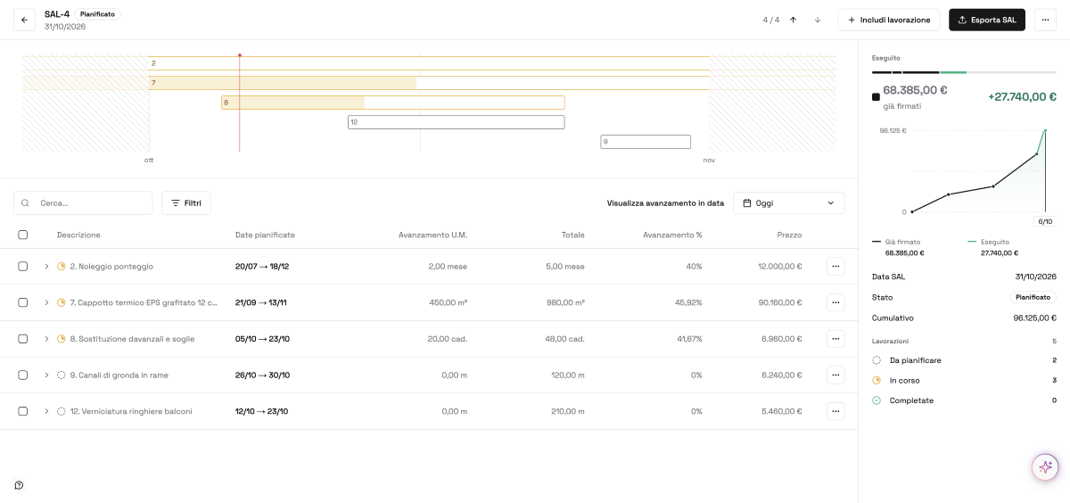Screen dimensions: 1070x503
Task: Go to next SAL with down arrow
Action: point(817,20)
